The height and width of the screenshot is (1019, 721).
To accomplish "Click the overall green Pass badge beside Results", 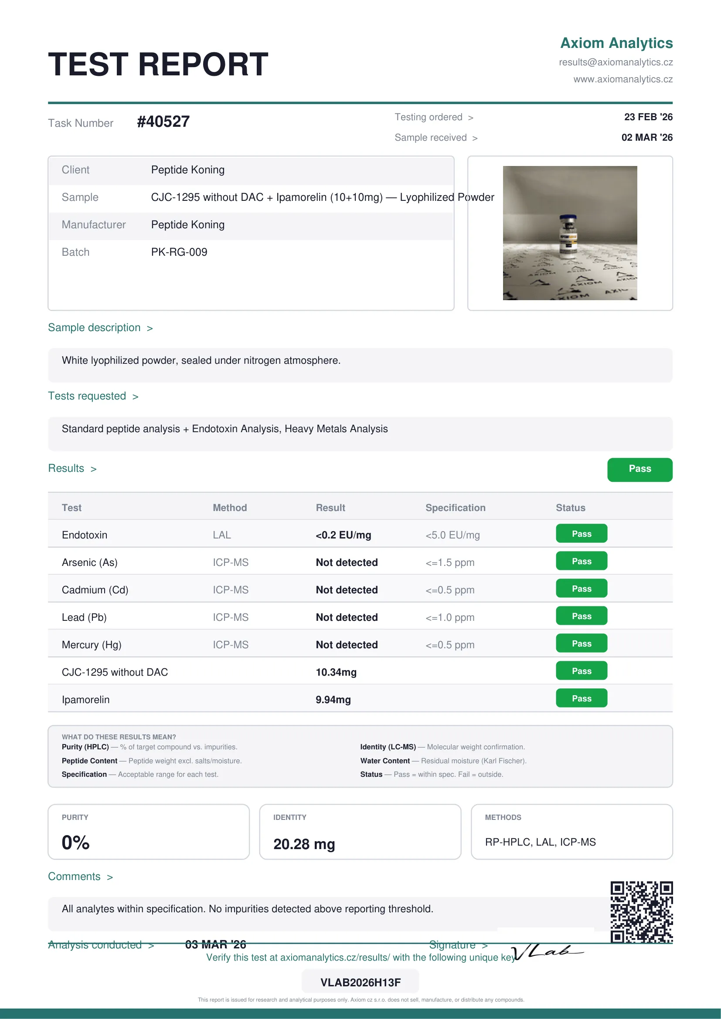I will (x=640, y=470).
